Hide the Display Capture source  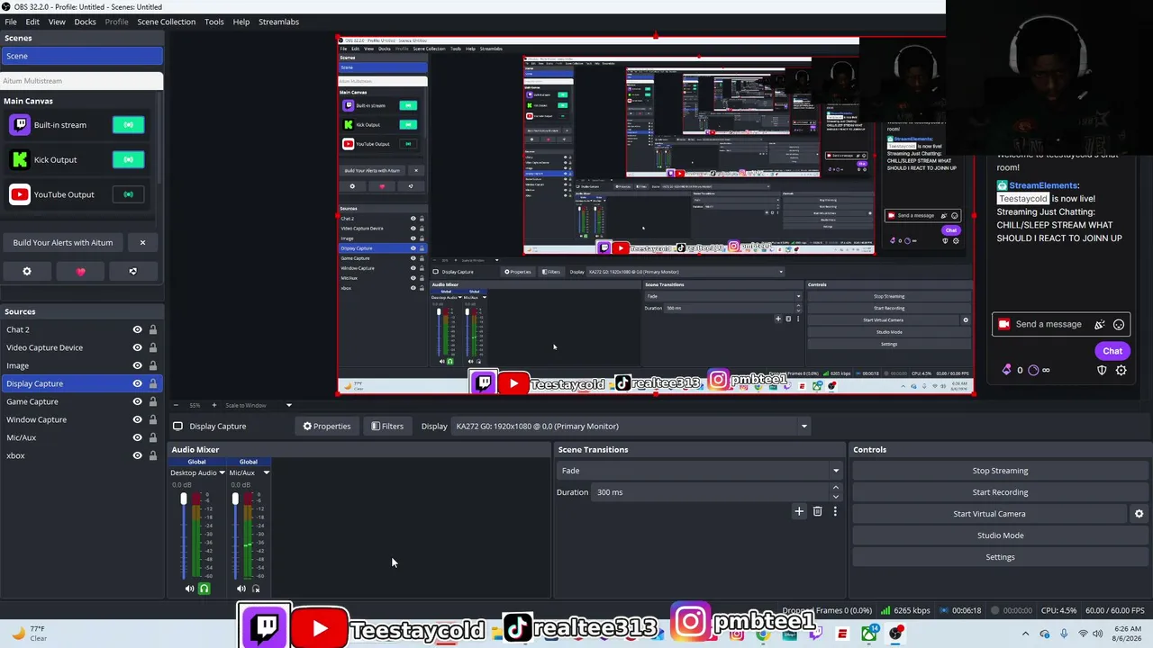(137, 383)
